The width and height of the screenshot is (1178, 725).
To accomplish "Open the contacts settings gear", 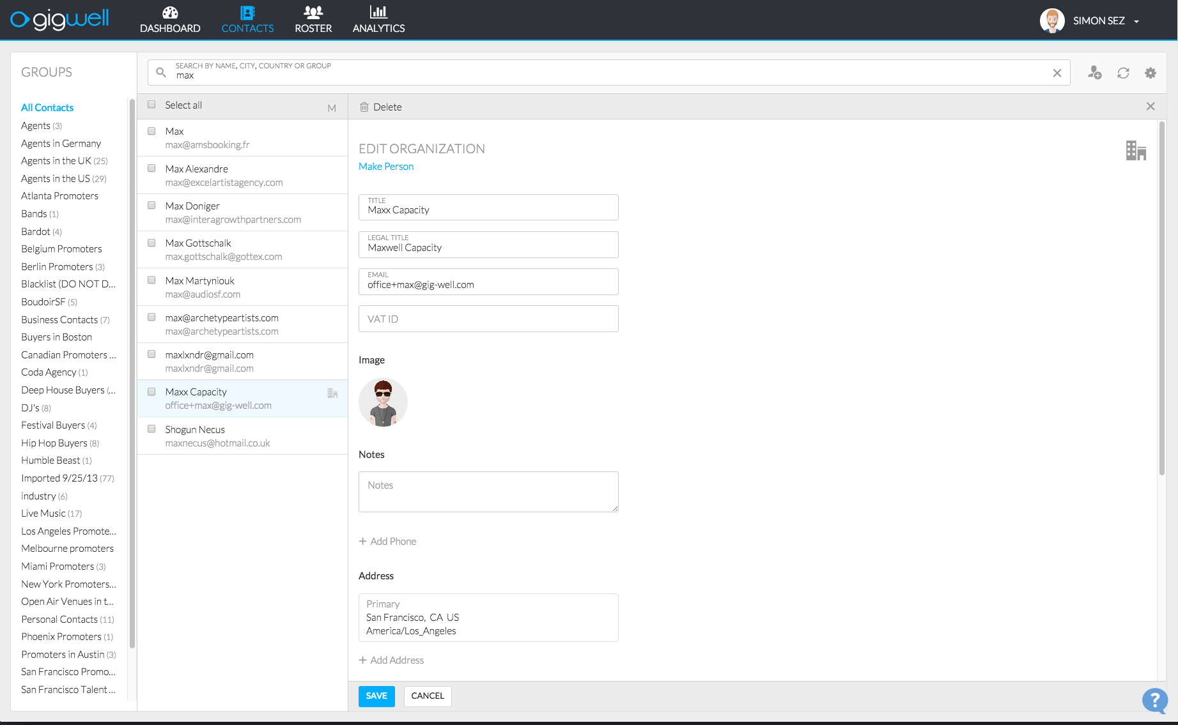I will [x=1150, y=73].
